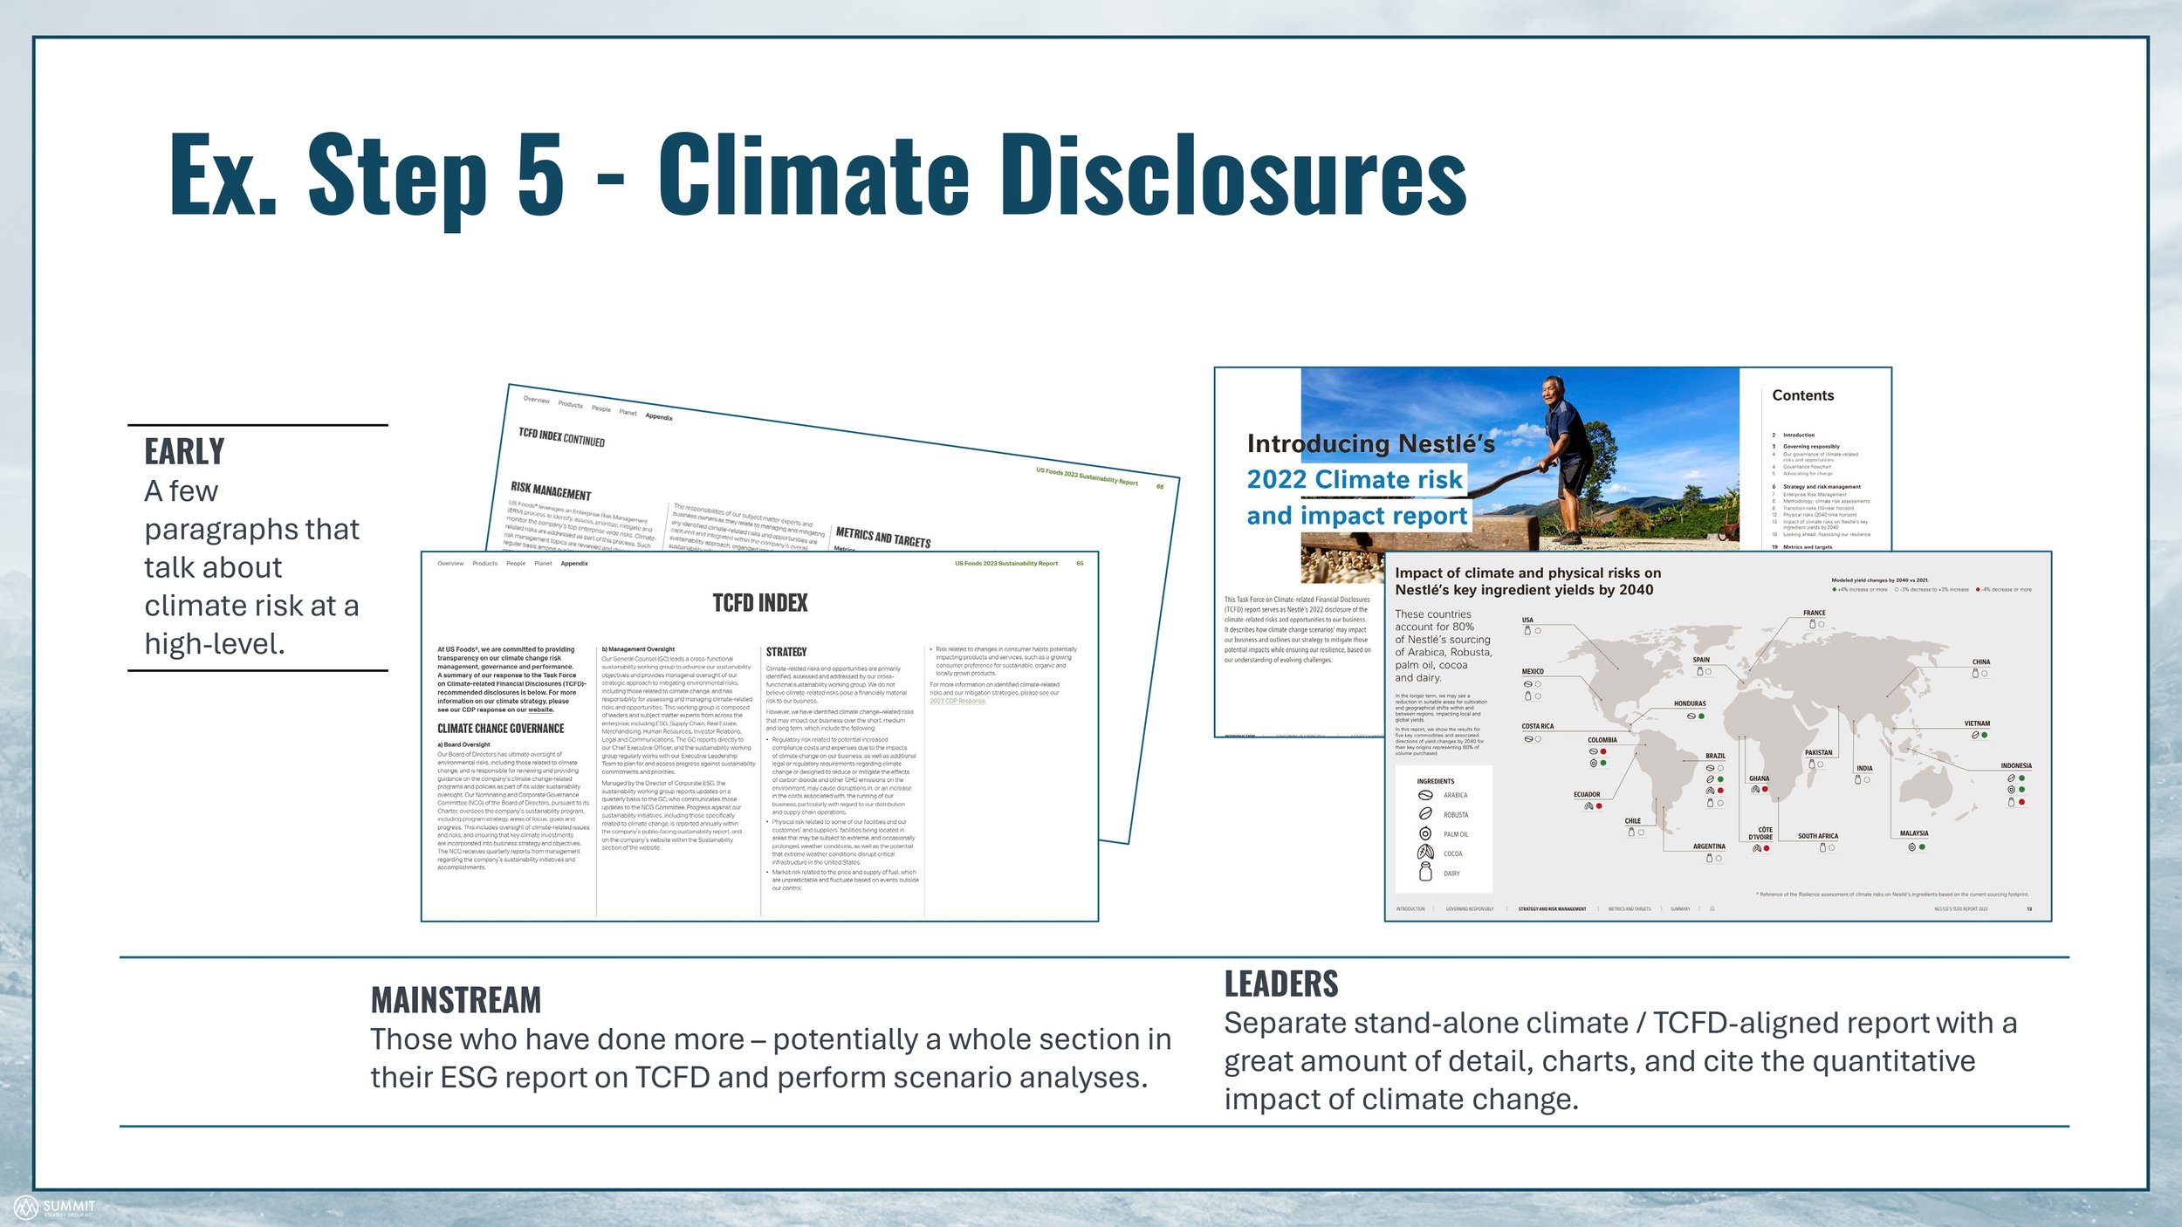Click the 'Those who have done more' paragraph
This screenshot has height=1227, width=2182.
771,1058
